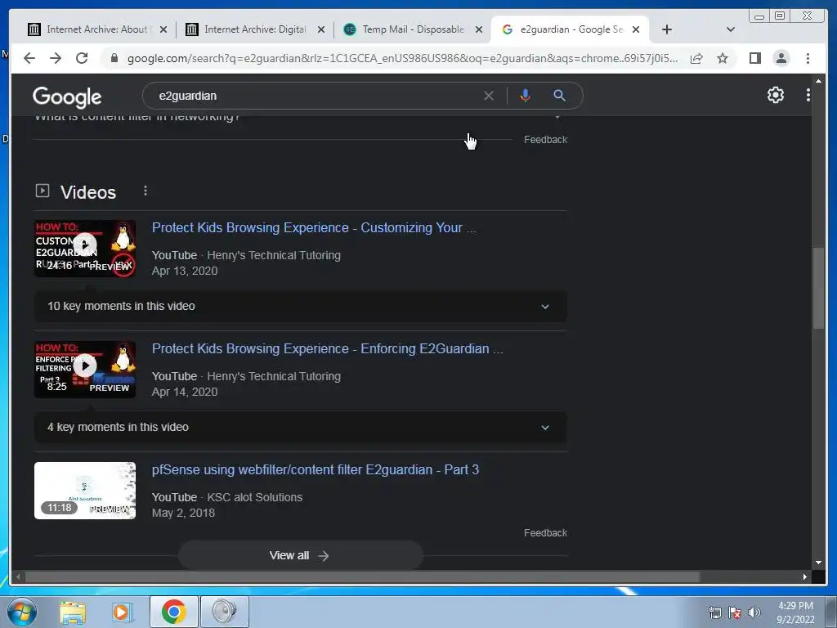Launch Windows Media Player from taskbar

pyautogui.click(x=121, y=612)
